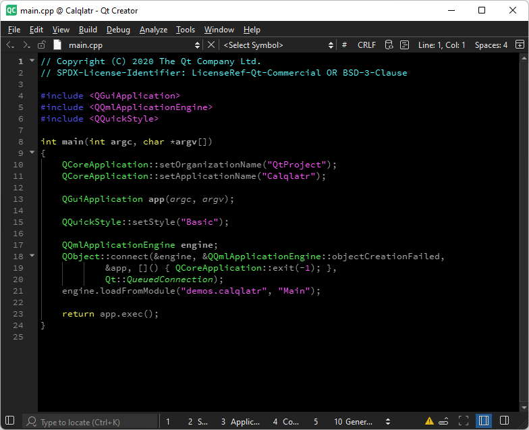Viewport: 529px width, 430px height.
Task: Toggle the right sidebar visibility
Action: click(x=504, y=421)
